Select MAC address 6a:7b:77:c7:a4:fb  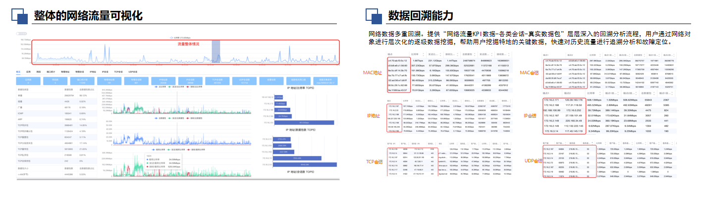click(398, 75)
